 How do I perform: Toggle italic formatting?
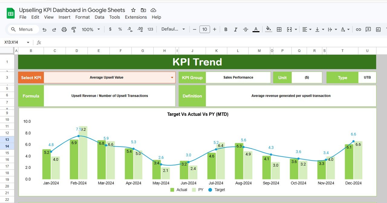click(236, 29)
